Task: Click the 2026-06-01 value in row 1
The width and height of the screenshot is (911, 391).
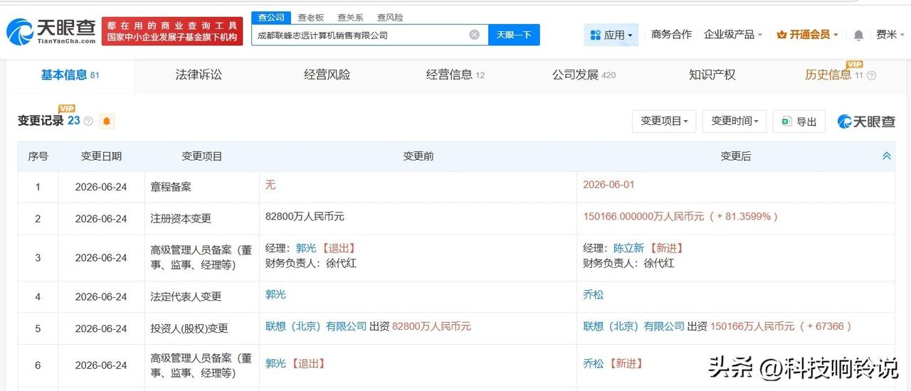Action: [x=608, y=184]
